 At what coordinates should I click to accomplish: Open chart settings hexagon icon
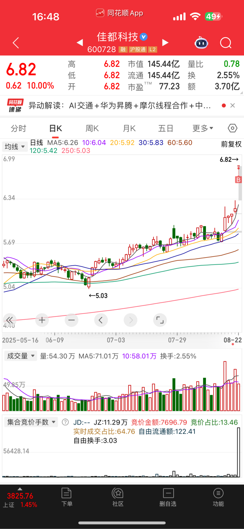233,128
